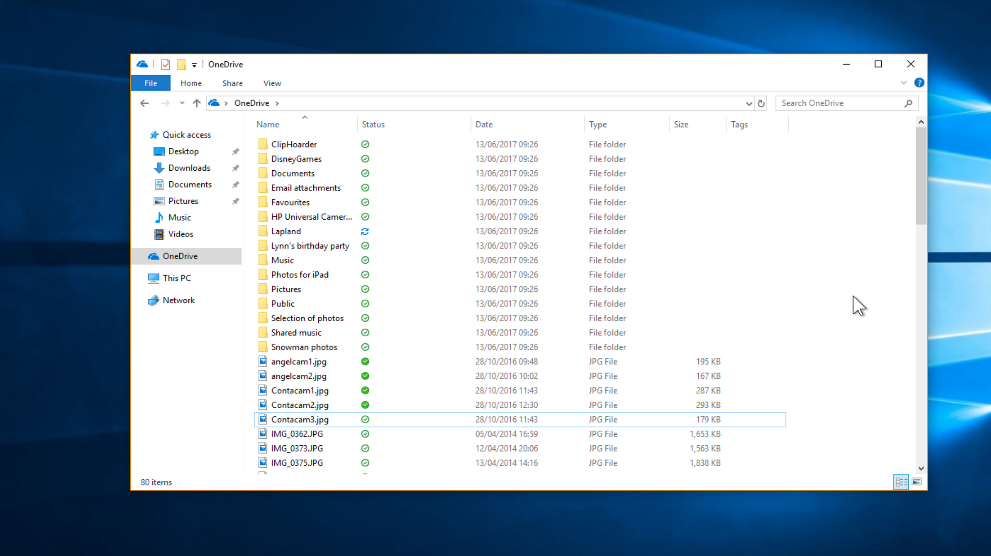Viewport: 991px width, 556px height.
Task: Click the Name column sort header
Action: point(268,124)
